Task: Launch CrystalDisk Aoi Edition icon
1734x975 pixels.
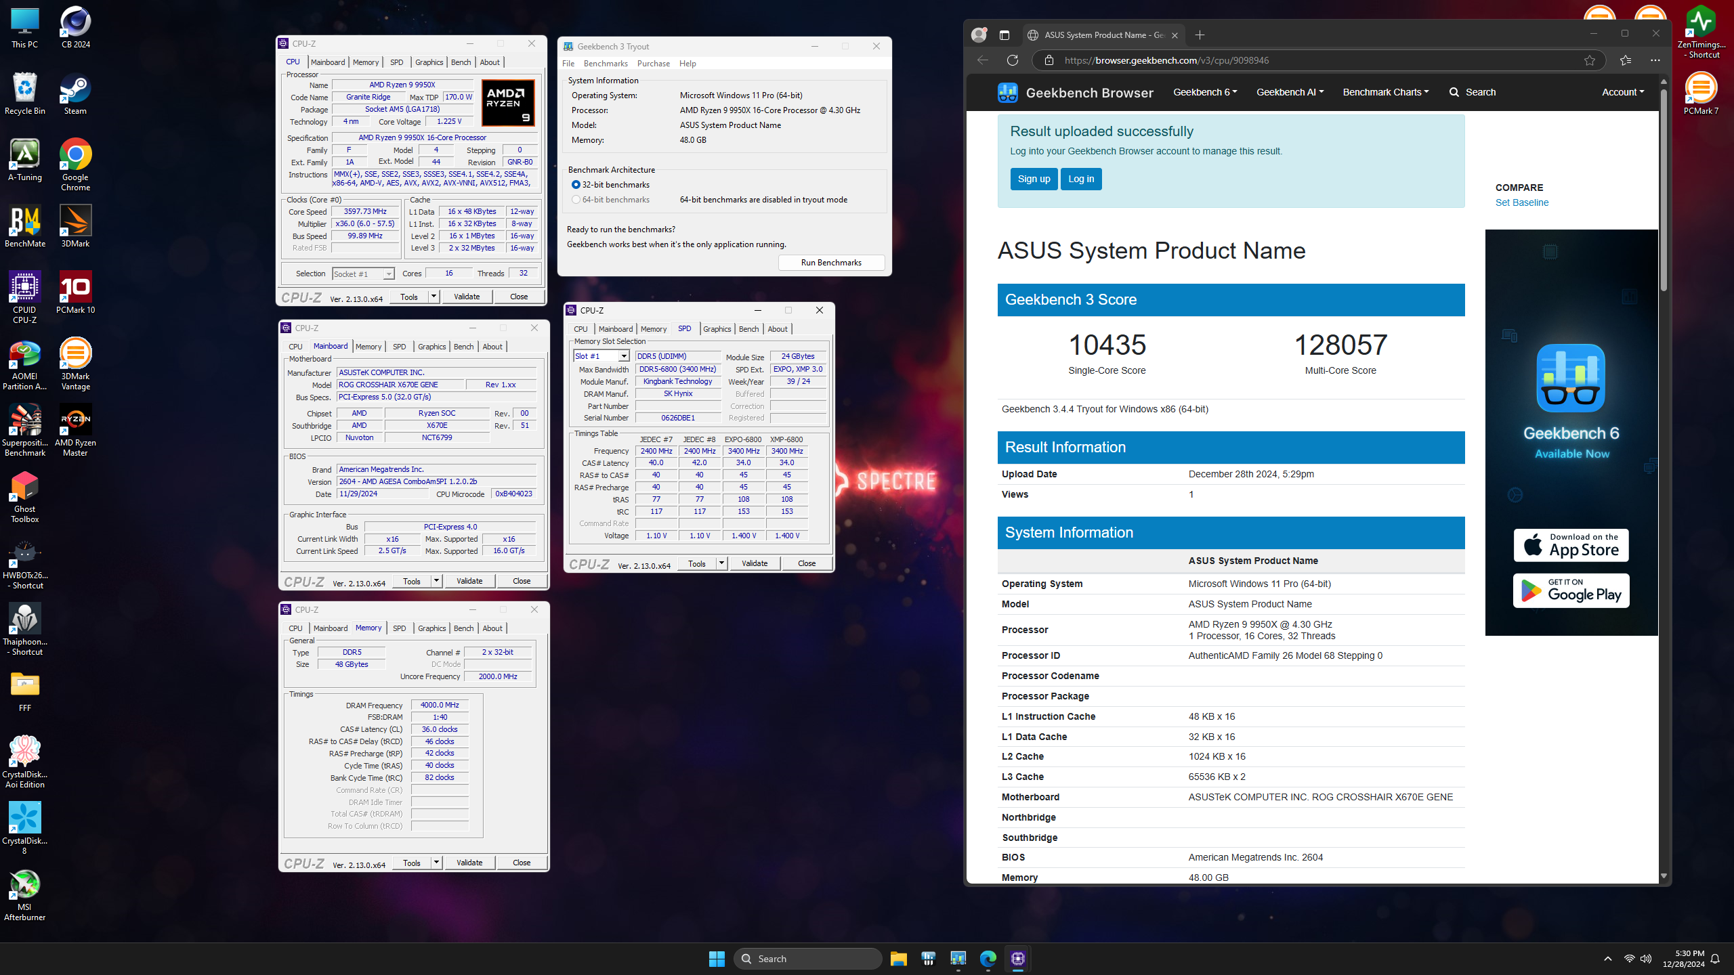Action: click(x=25, y=762)
